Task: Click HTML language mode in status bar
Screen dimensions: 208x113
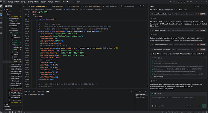Action: pos(197,112)
